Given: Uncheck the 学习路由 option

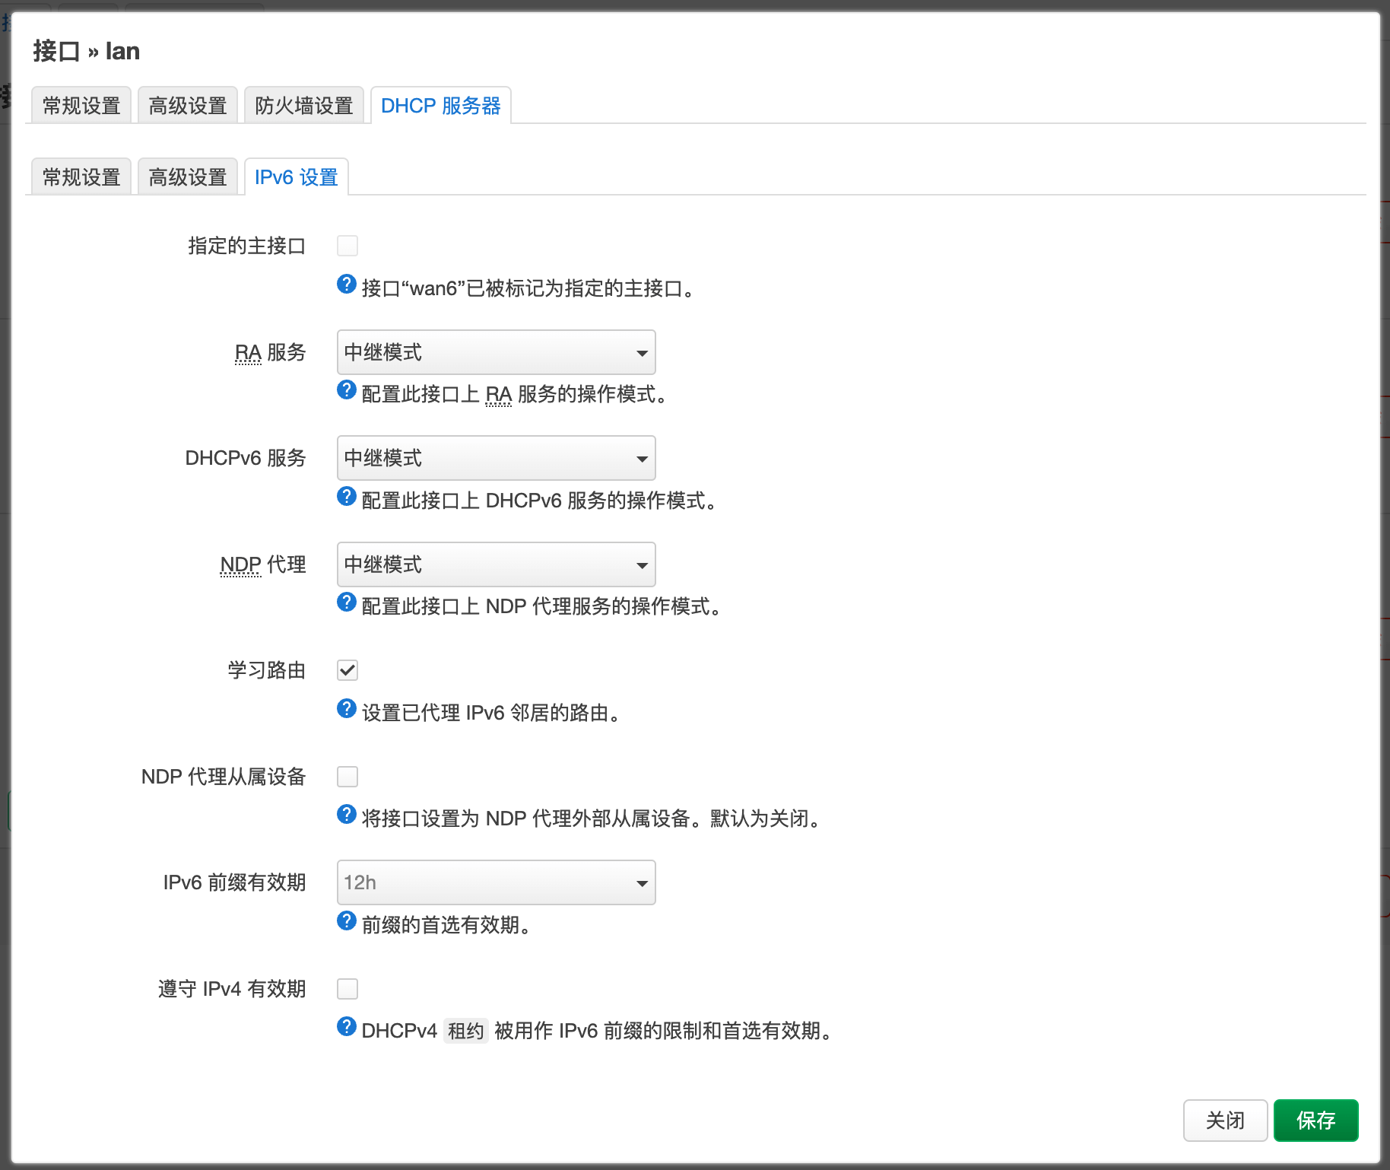Looking at the screenshot, I should 347,670.
